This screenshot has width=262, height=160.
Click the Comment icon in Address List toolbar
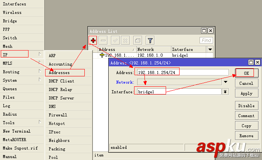[138, 40]
